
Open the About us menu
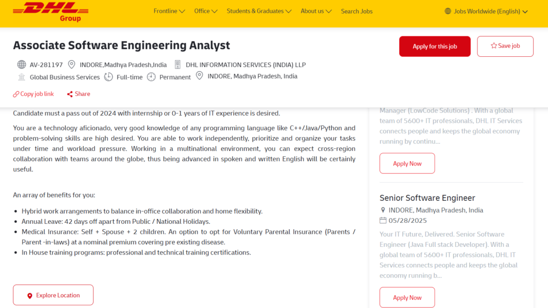coord(316,11)
